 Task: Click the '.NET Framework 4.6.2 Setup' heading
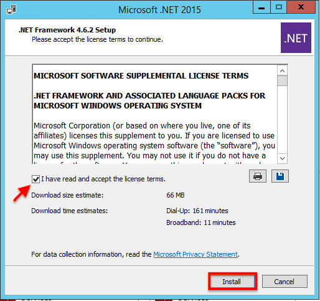[x=67, y=30]
